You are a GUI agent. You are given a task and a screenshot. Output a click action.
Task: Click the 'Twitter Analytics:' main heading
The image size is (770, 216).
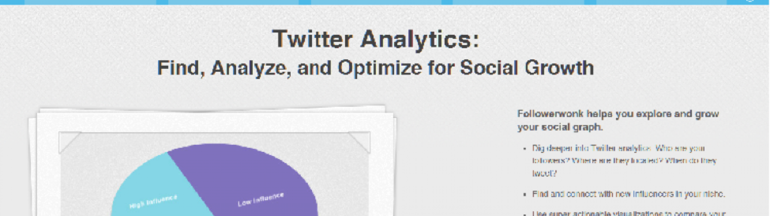[x=376, y=39]
